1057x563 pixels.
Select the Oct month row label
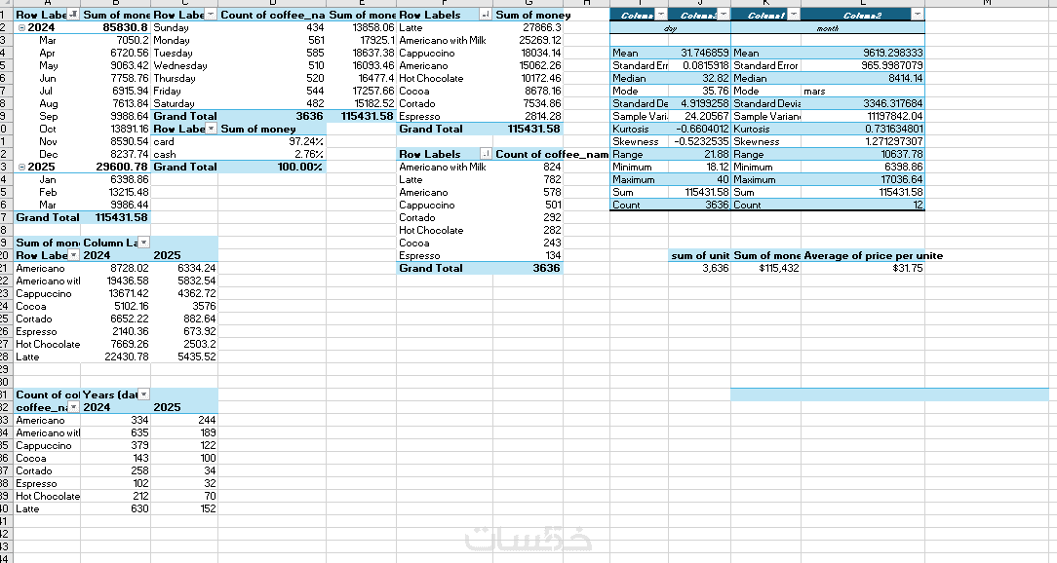click(x=47, y=129)
